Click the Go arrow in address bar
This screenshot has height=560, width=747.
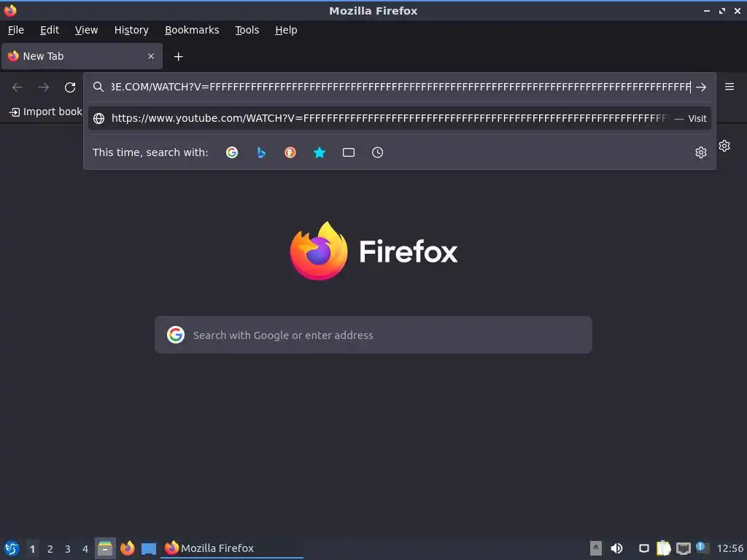pos(701,87)
